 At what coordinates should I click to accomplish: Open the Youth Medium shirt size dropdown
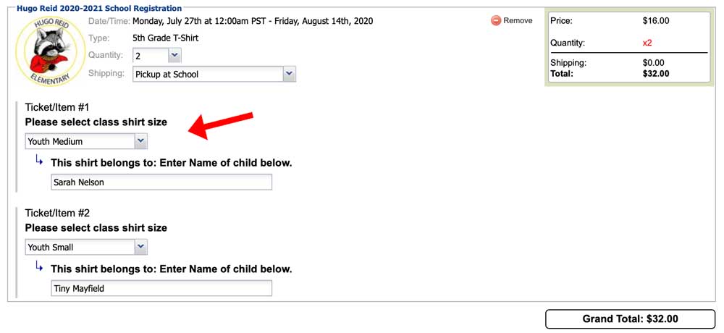pyautogui.click(x=86, y=141)
